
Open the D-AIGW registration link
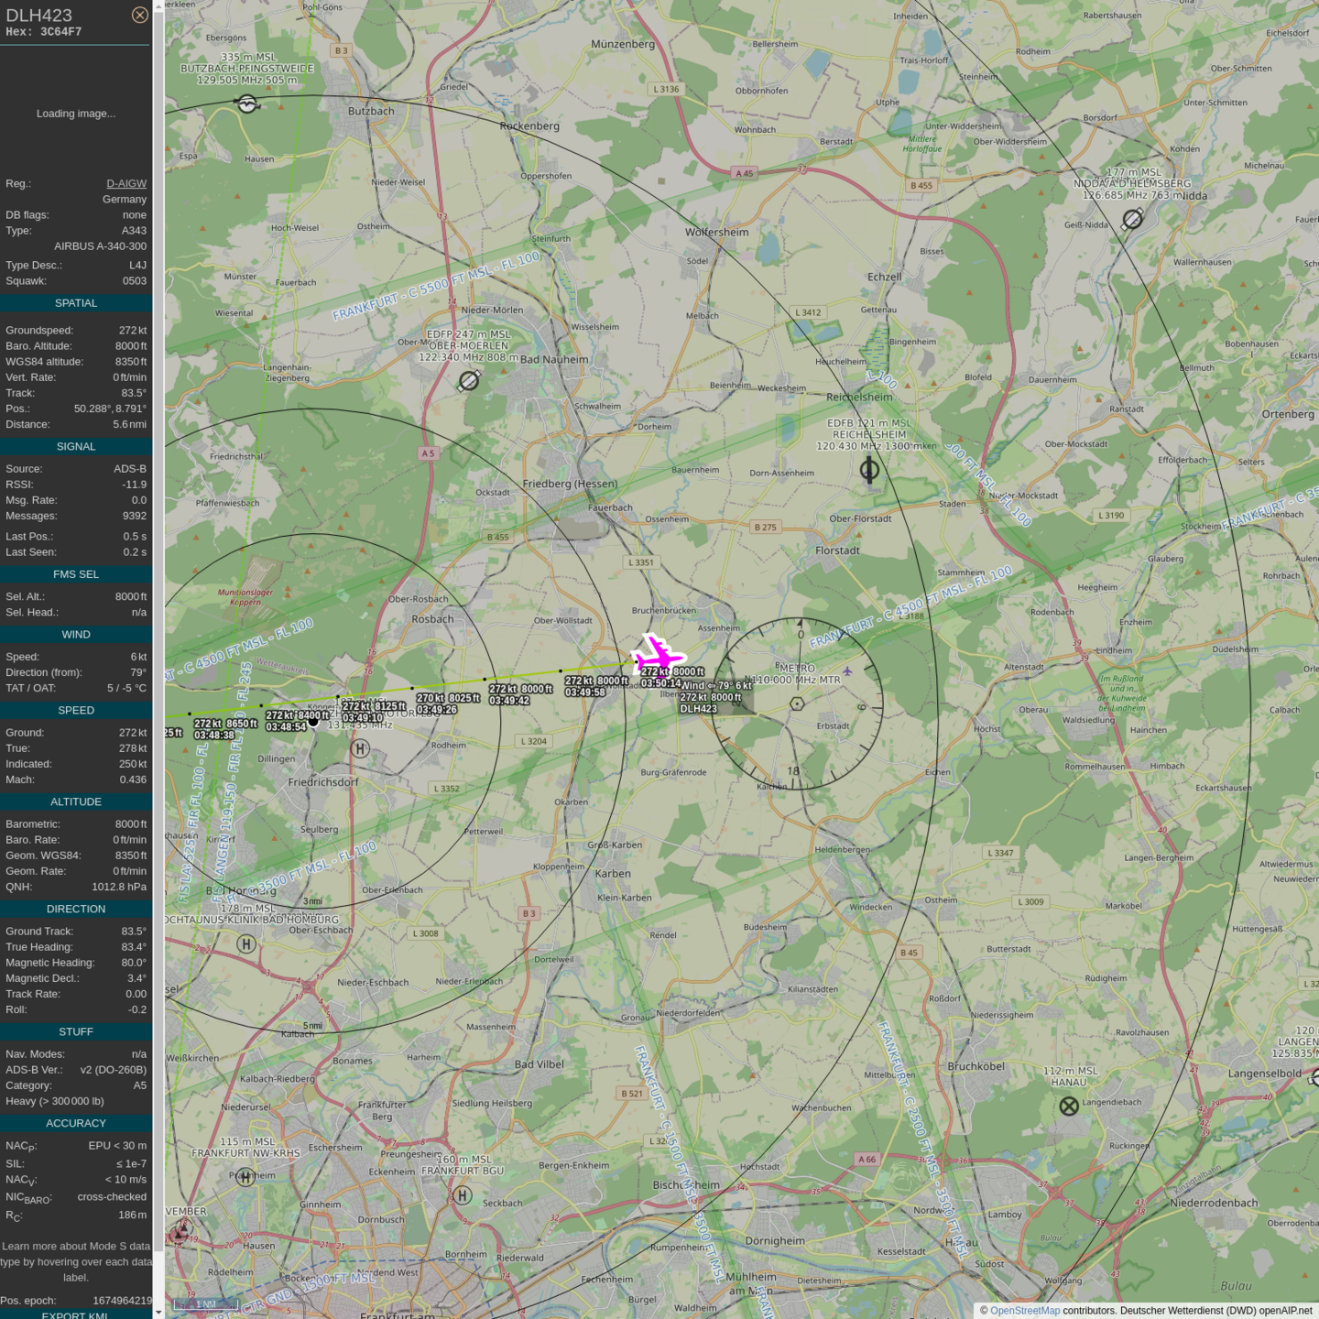tap(126, 183)
